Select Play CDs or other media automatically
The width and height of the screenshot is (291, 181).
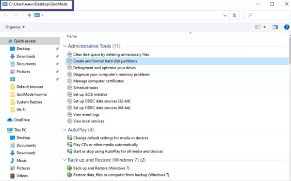pyautogui.click(x=105, y=145)
